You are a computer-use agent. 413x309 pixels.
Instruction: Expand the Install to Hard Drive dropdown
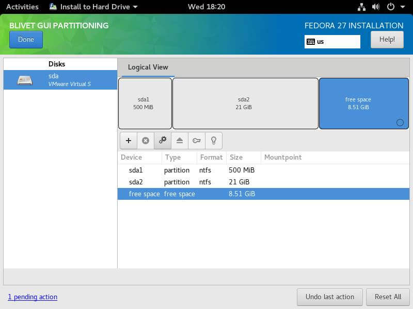[93, 7]
